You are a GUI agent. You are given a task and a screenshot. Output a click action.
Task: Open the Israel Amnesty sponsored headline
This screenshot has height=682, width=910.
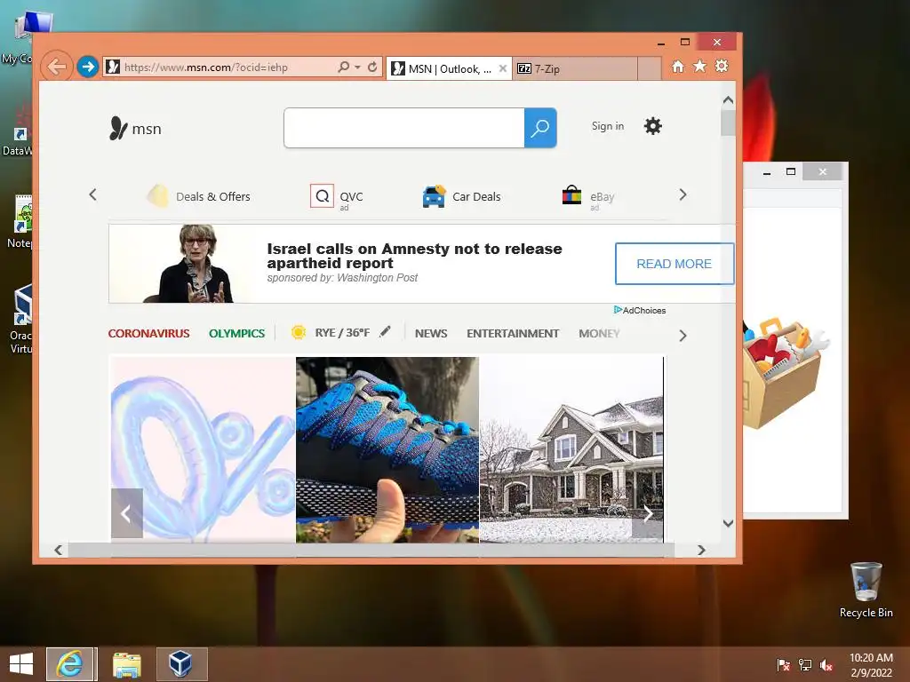click(414, 256)
